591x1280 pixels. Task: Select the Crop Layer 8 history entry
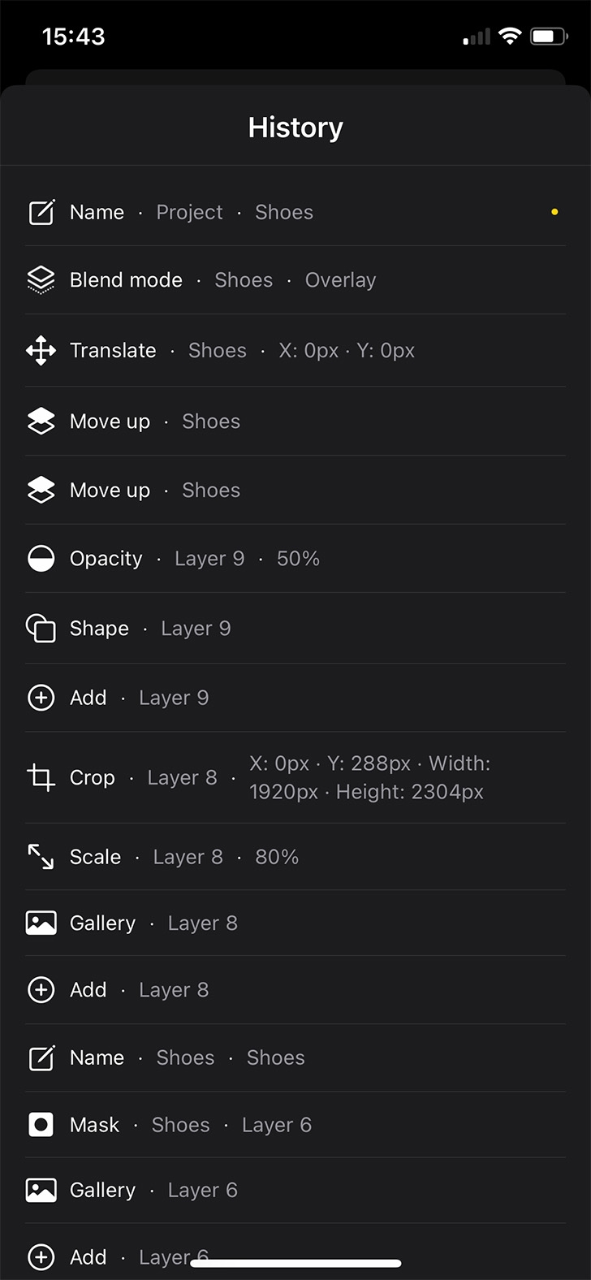[x=295, y=777]
